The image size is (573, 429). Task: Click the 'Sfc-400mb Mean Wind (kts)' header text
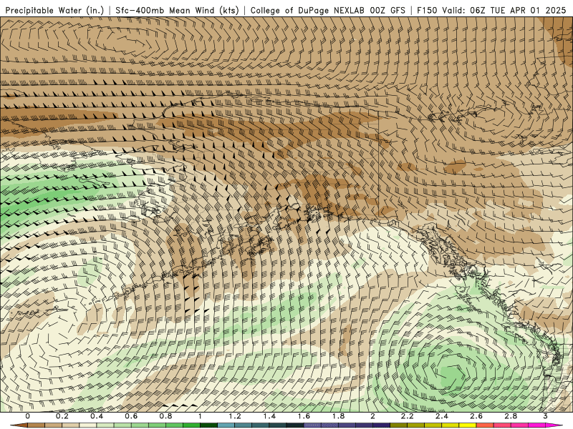click(x=177, y=10)
